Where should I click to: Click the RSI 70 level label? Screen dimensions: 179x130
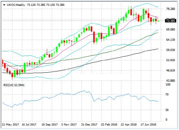(x=167, y=94)
